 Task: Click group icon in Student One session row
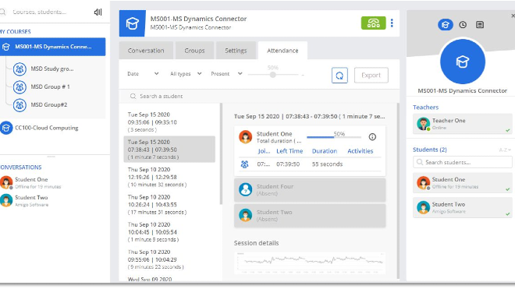tap(245, 164)
